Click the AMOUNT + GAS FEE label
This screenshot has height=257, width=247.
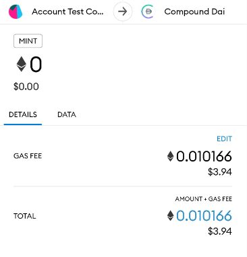coord(204,199)
